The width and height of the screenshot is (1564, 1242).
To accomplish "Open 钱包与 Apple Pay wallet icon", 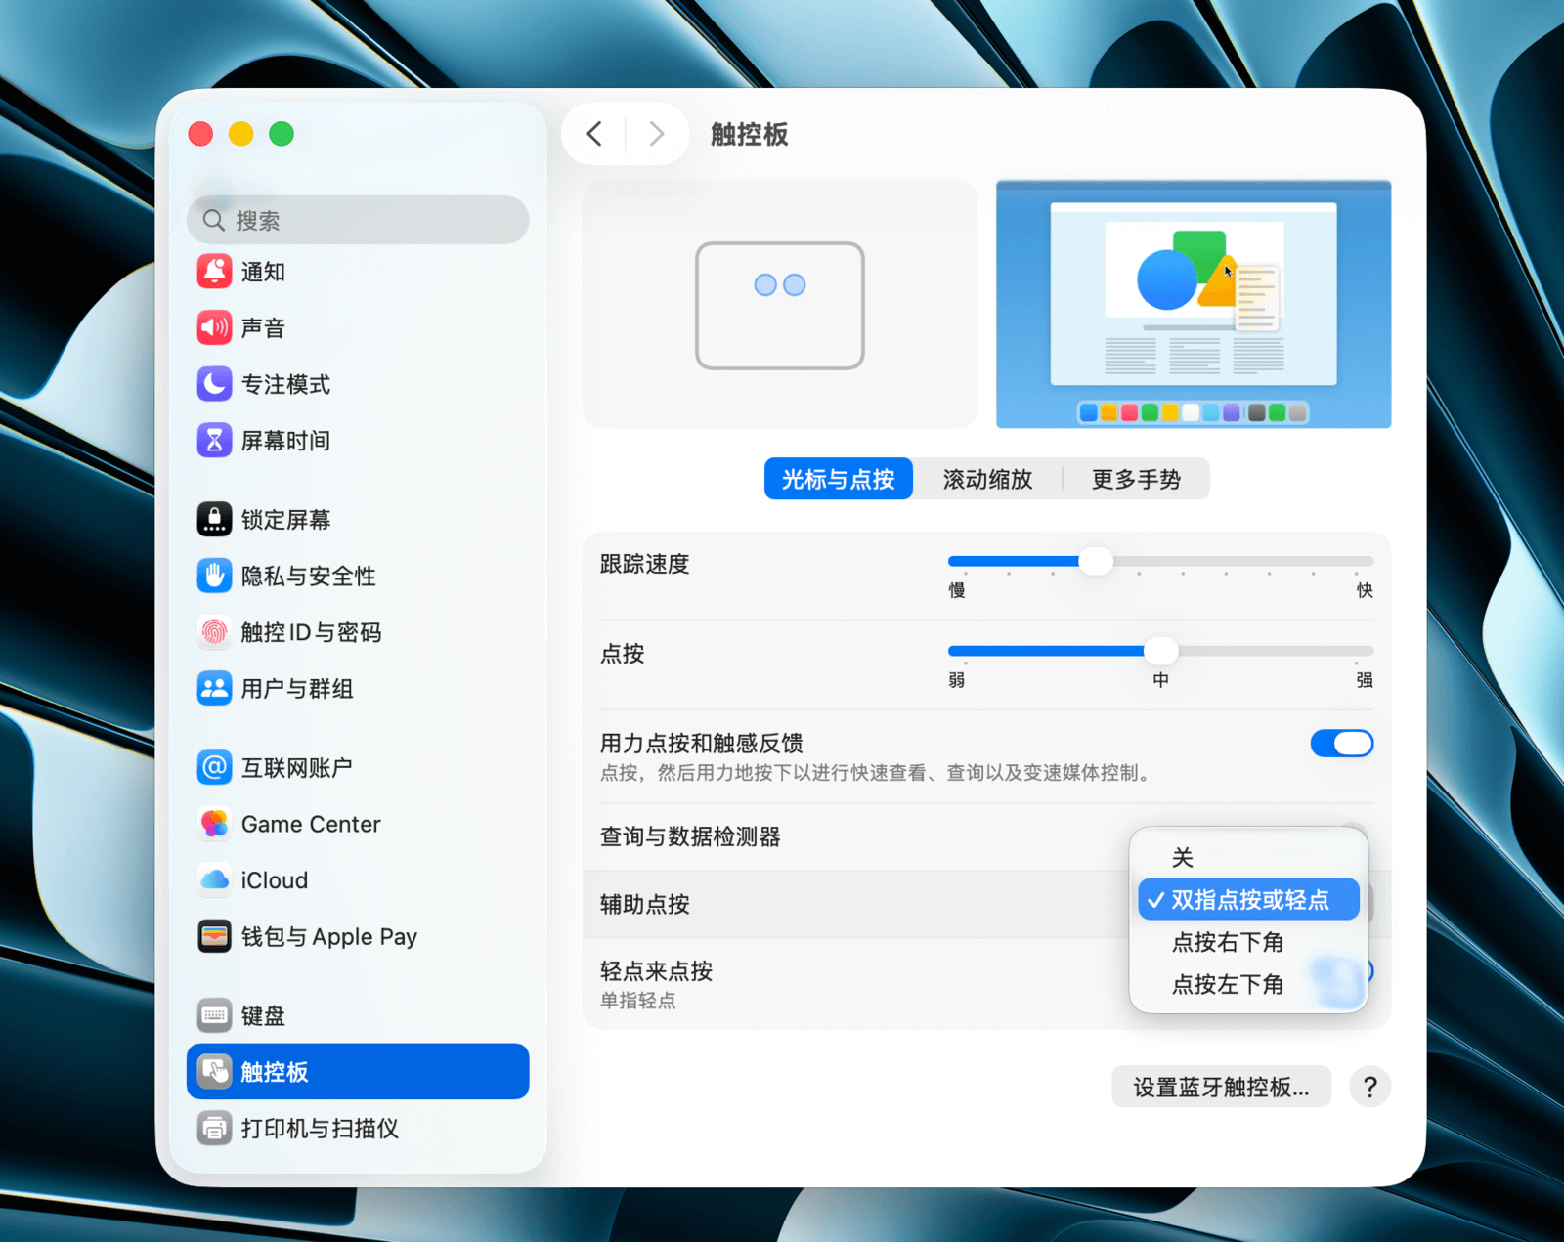I will click(214, 937).
